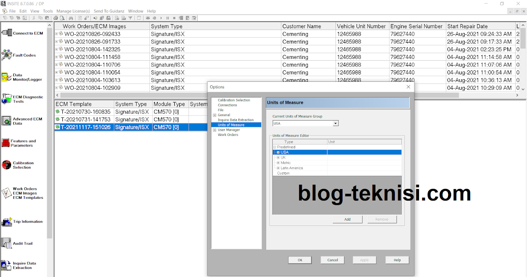Open the Current Units of Measure Group dropdown
Screen dimensions: 527x277
[336, 123]
